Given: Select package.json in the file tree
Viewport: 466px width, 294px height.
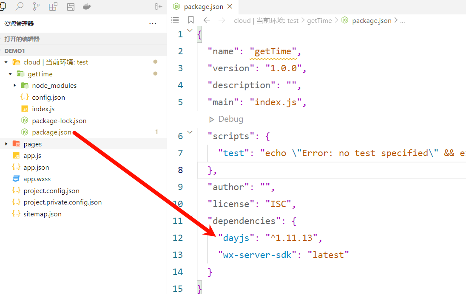Looking at the screenshot, I should click(51, 132).
